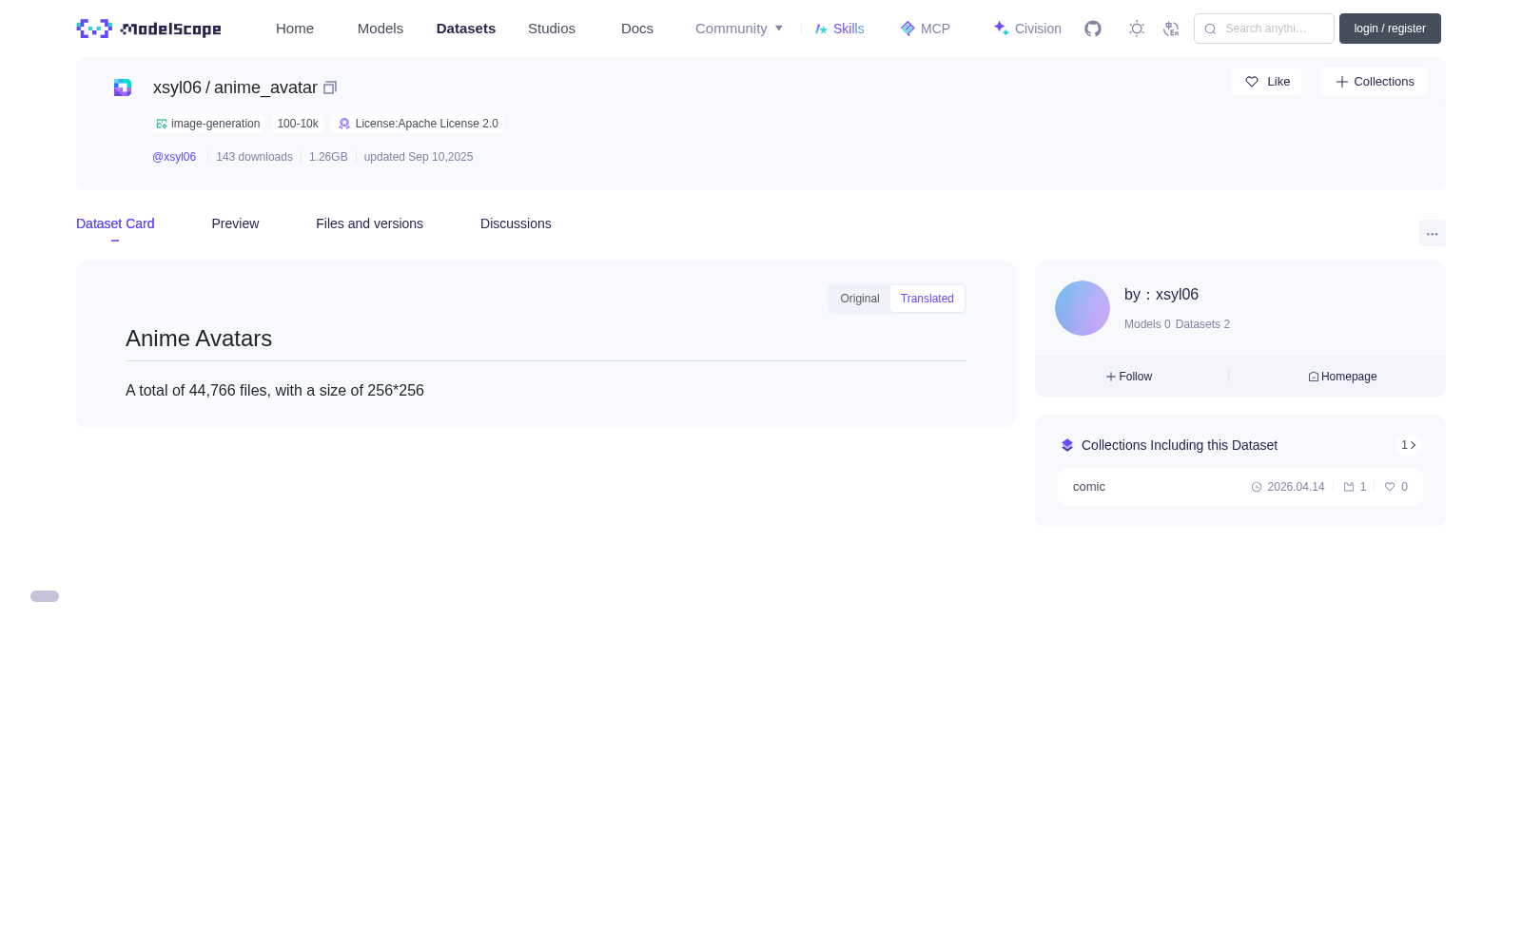Navigate to Studios
This screenshot has height=951, width=1522.
point(552,29)
